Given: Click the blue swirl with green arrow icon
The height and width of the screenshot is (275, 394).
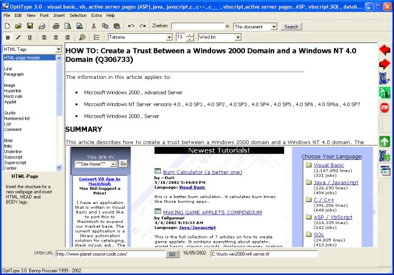Looking at the screenshot, I should pos(384,156).
